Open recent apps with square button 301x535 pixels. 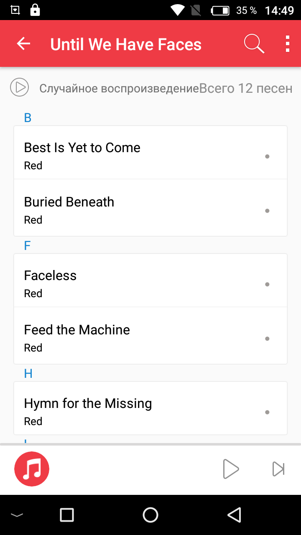click(67, 515)
